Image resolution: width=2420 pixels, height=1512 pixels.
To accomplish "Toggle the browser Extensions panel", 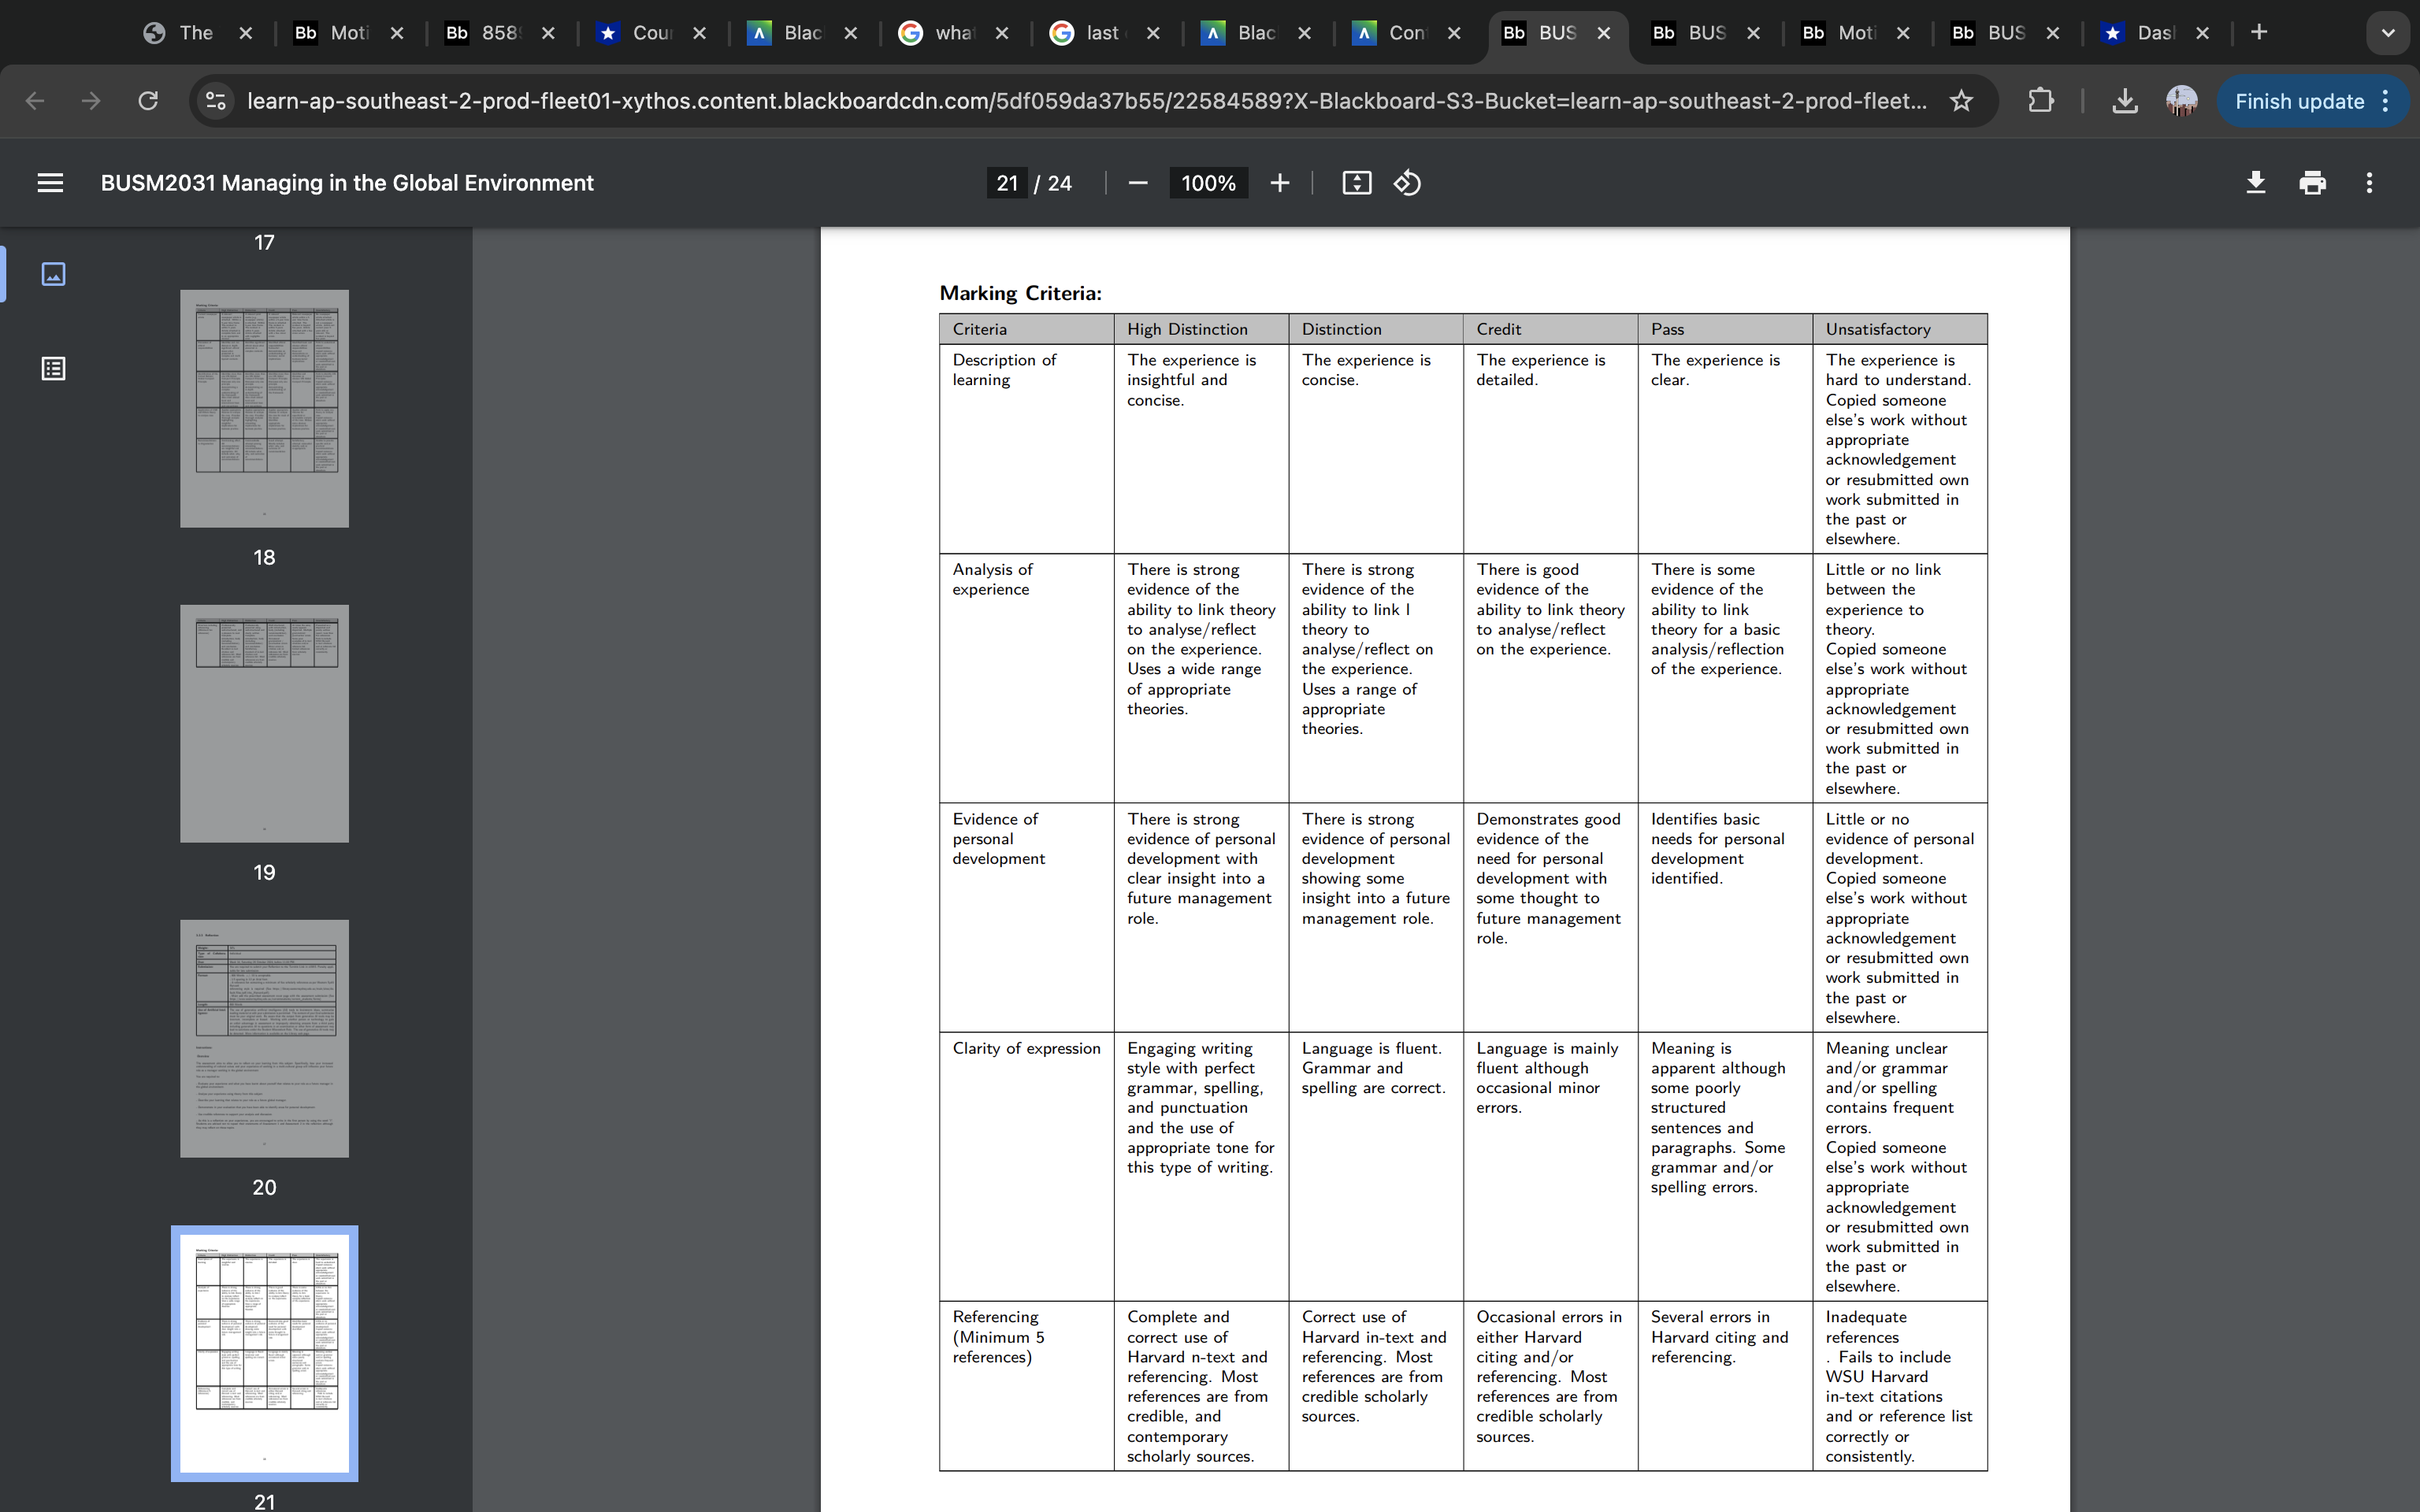I will (x=2040, y=100).
